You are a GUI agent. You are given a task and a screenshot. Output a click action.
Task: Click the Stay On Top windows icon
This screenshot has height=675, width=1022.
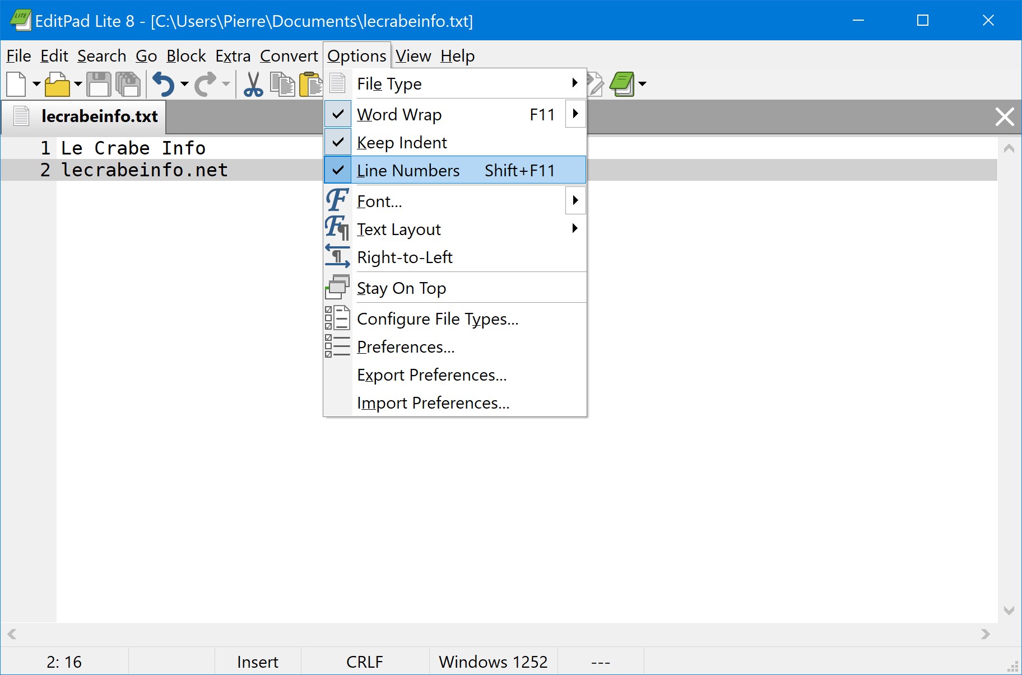337,287
